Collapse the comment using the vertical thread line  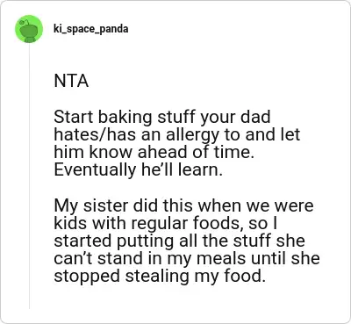[x=29, y=176]
